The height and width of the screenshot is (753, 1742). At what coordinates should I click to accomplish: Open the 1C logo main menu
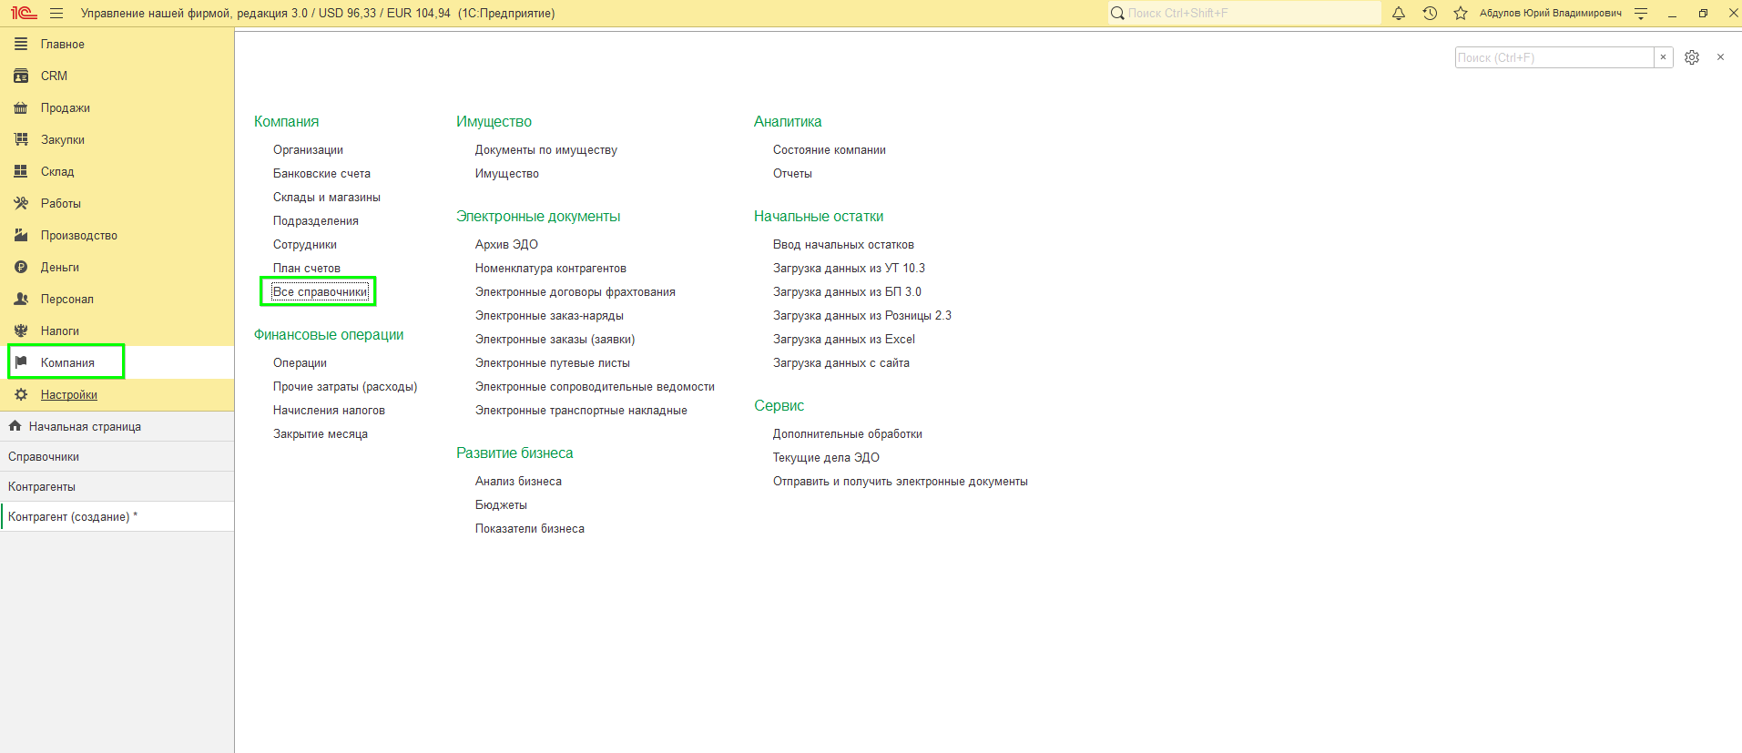24,13
